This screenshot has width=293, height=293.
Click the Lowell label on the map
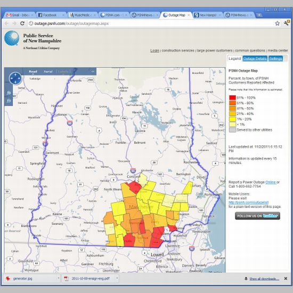tap(157, 255)
